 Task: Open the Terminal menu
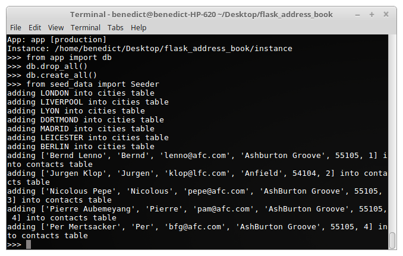(x=86, y=27)
